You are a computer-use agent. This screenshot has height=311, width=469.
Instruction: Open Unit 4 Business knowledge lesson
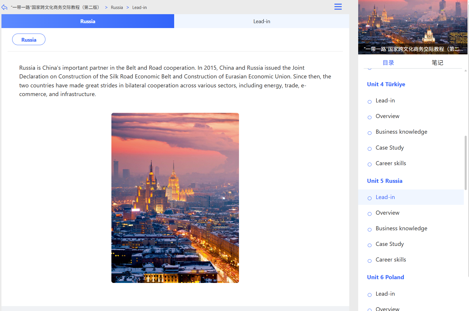point(401,132)
